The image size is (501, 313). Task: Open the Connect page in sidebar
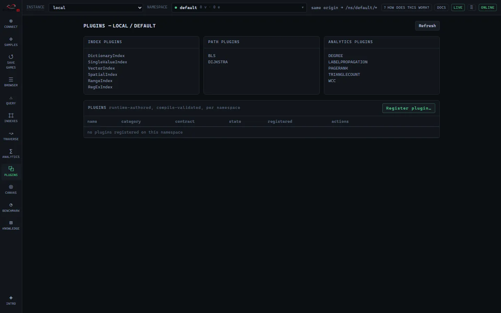[11, 24]
